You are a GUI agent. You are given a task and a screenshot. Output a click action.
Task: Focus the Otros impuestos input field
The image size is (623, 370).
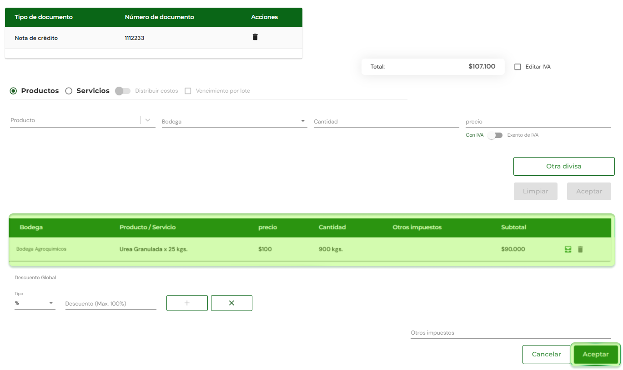coord(511,332)
